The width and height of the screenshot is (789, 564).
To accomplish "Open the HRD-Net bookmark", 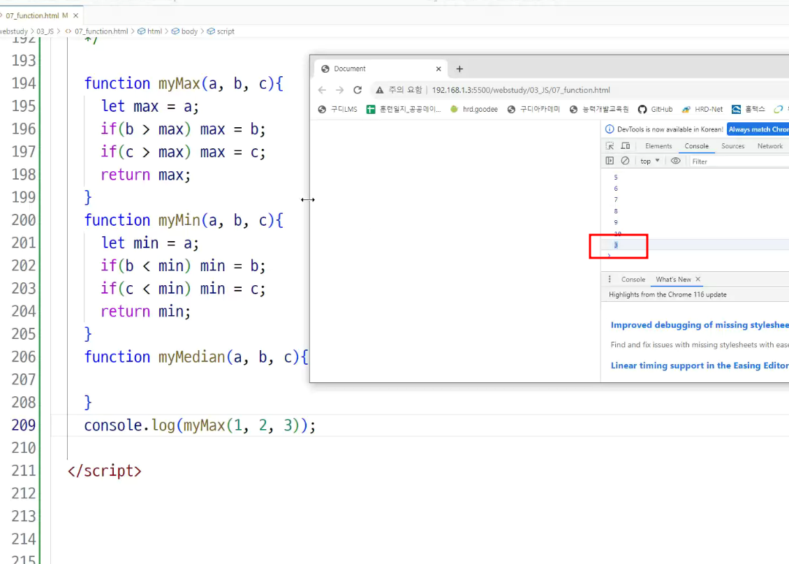I will pos(702,109).
